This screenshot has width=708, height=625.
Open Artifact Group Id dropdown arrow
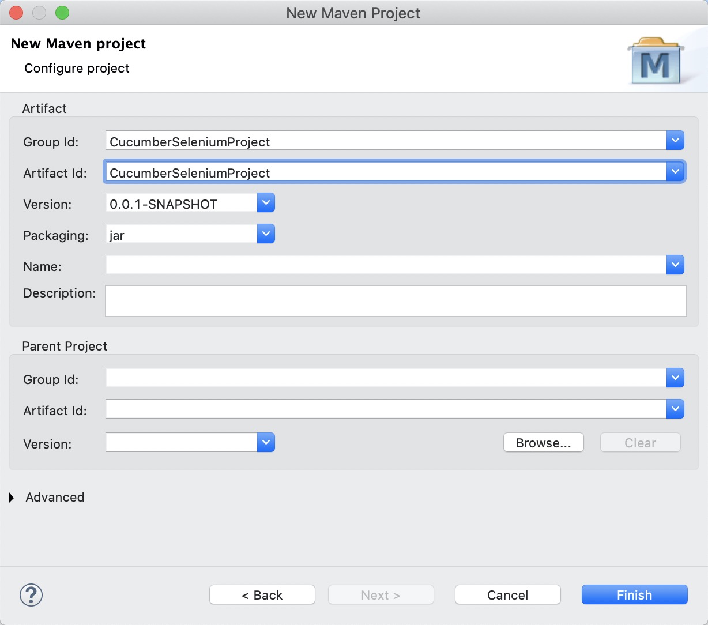point(675,140)
